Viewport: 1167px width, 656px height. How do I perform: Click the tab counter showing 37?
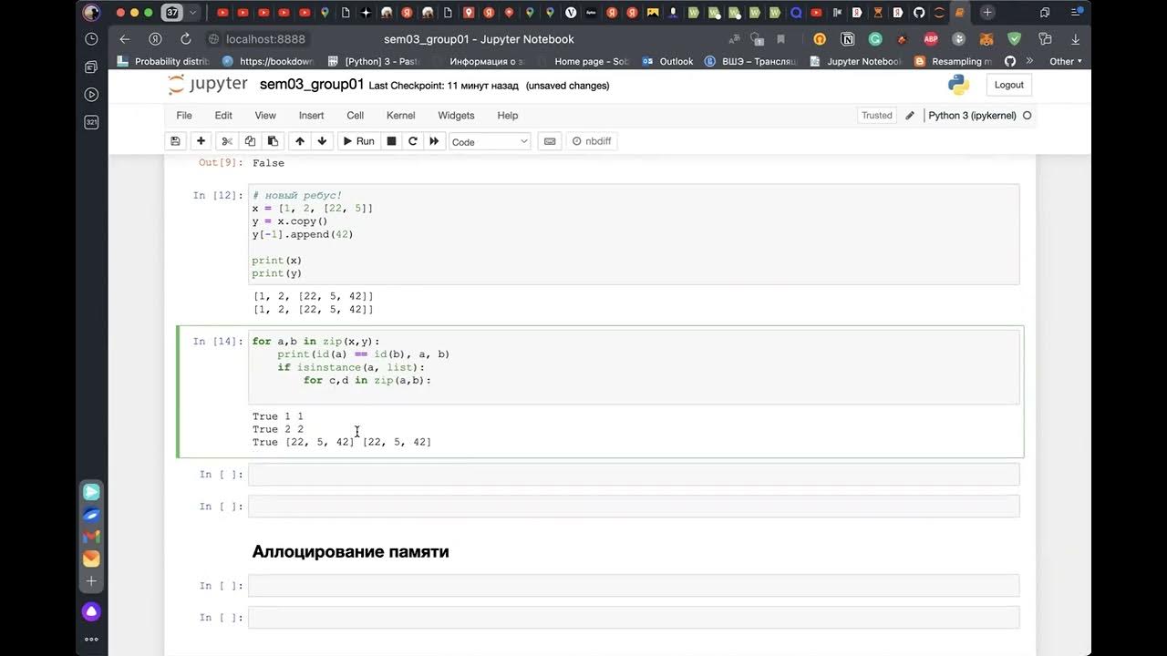coord(171,13)
